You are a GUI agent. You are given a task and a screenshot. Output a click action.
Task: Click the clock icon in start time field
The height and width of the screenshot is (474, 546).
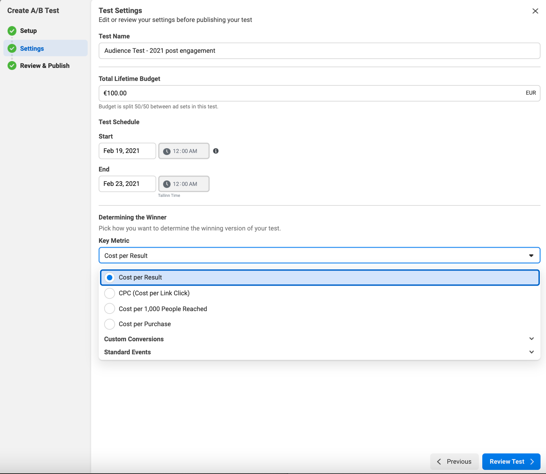coord(167,151)
